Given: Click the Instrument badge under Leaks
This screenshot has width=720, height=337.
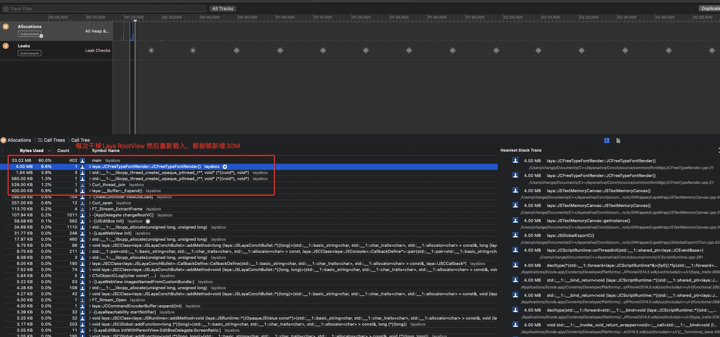Looking at the screenshot, I should coord(30,53).
